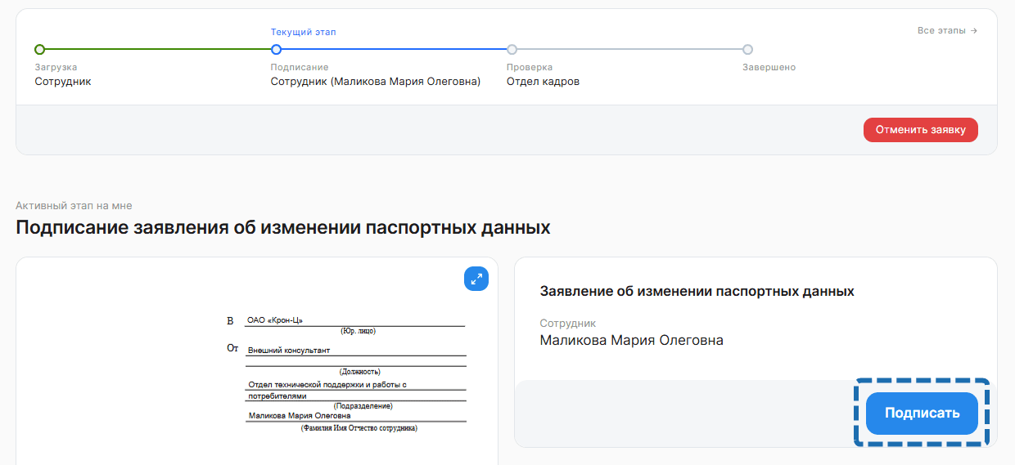Click the heading Подписание заявления об изменении паспортных данных

point(283,227)
